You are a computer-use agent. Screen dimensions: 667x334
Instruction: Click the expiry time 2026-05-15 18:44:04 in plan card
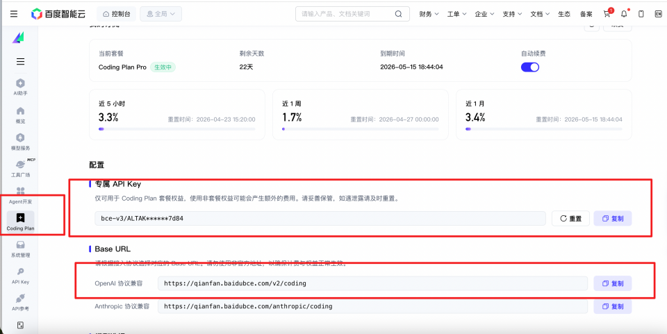coord(411,67)
